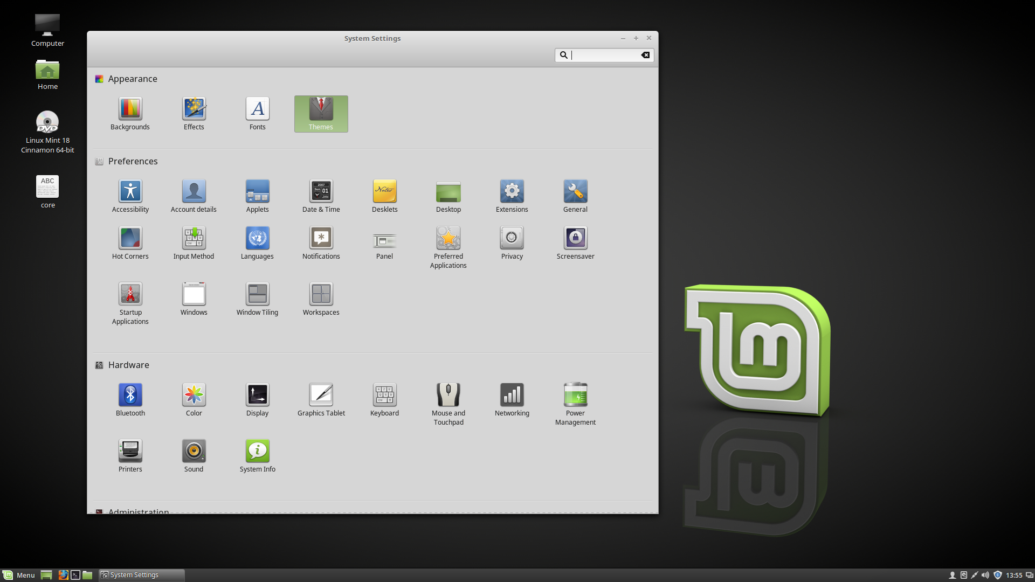This screenshot has height=582, width=1035.
Task: Click the search magnifier icon
Action: (563, 55)
